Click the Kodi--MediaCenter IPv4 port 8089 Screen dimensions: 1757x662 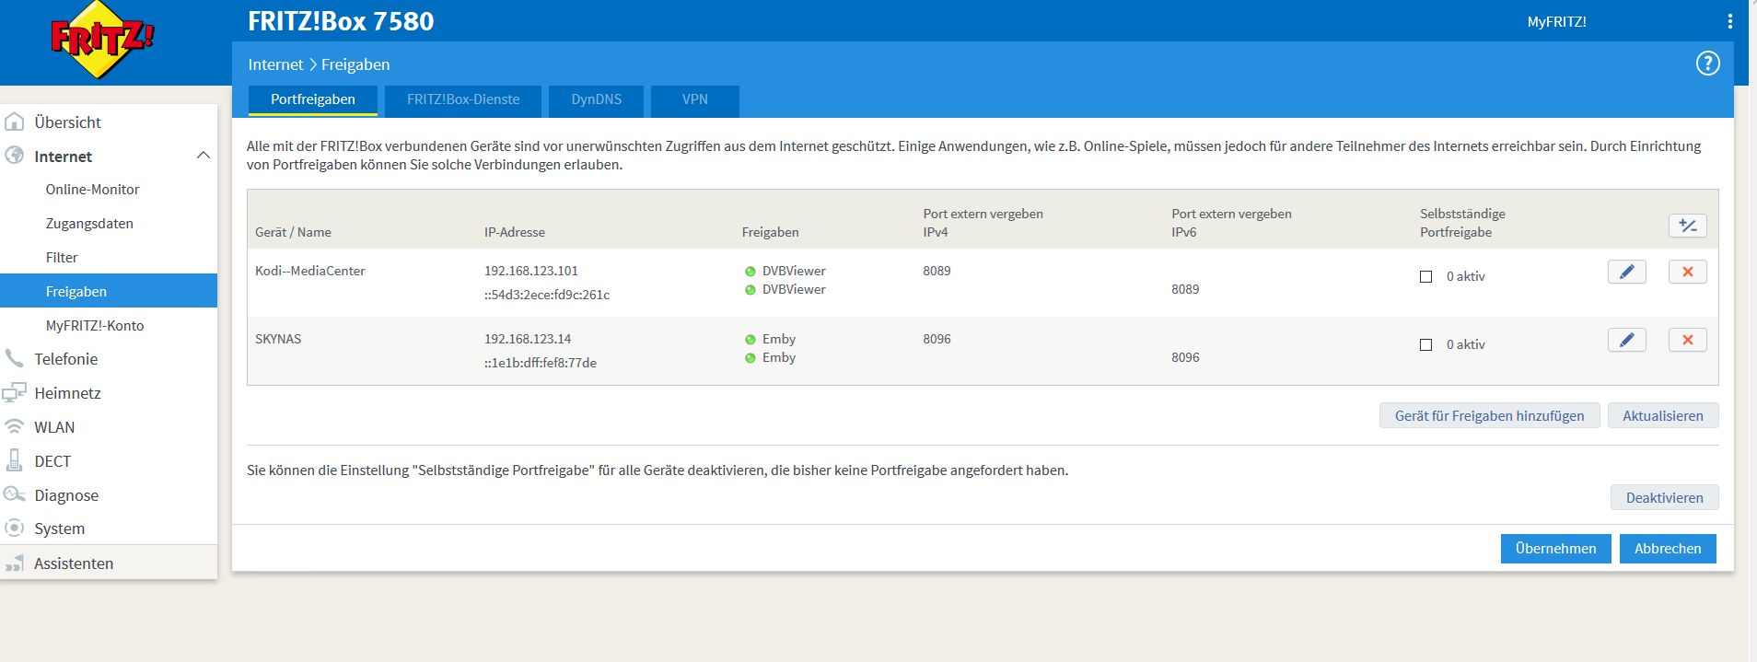[937, 271]
